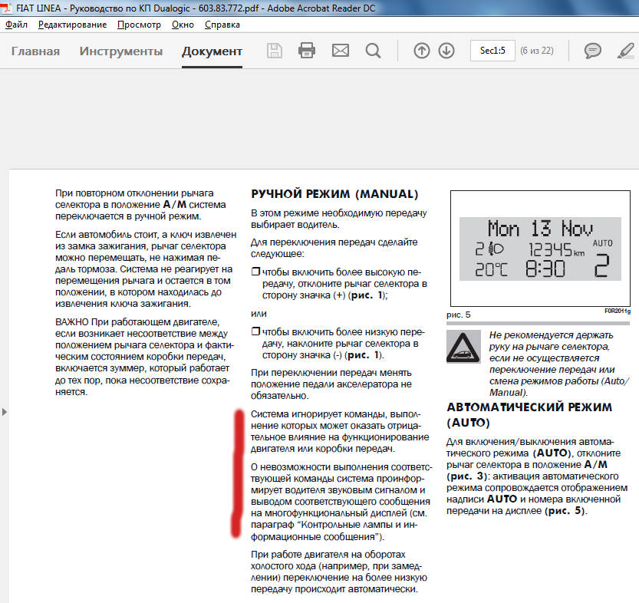Viewport: 639px width, 603px height.
Task: Select the highlighter pen tool icon
Action: point(626,51)
